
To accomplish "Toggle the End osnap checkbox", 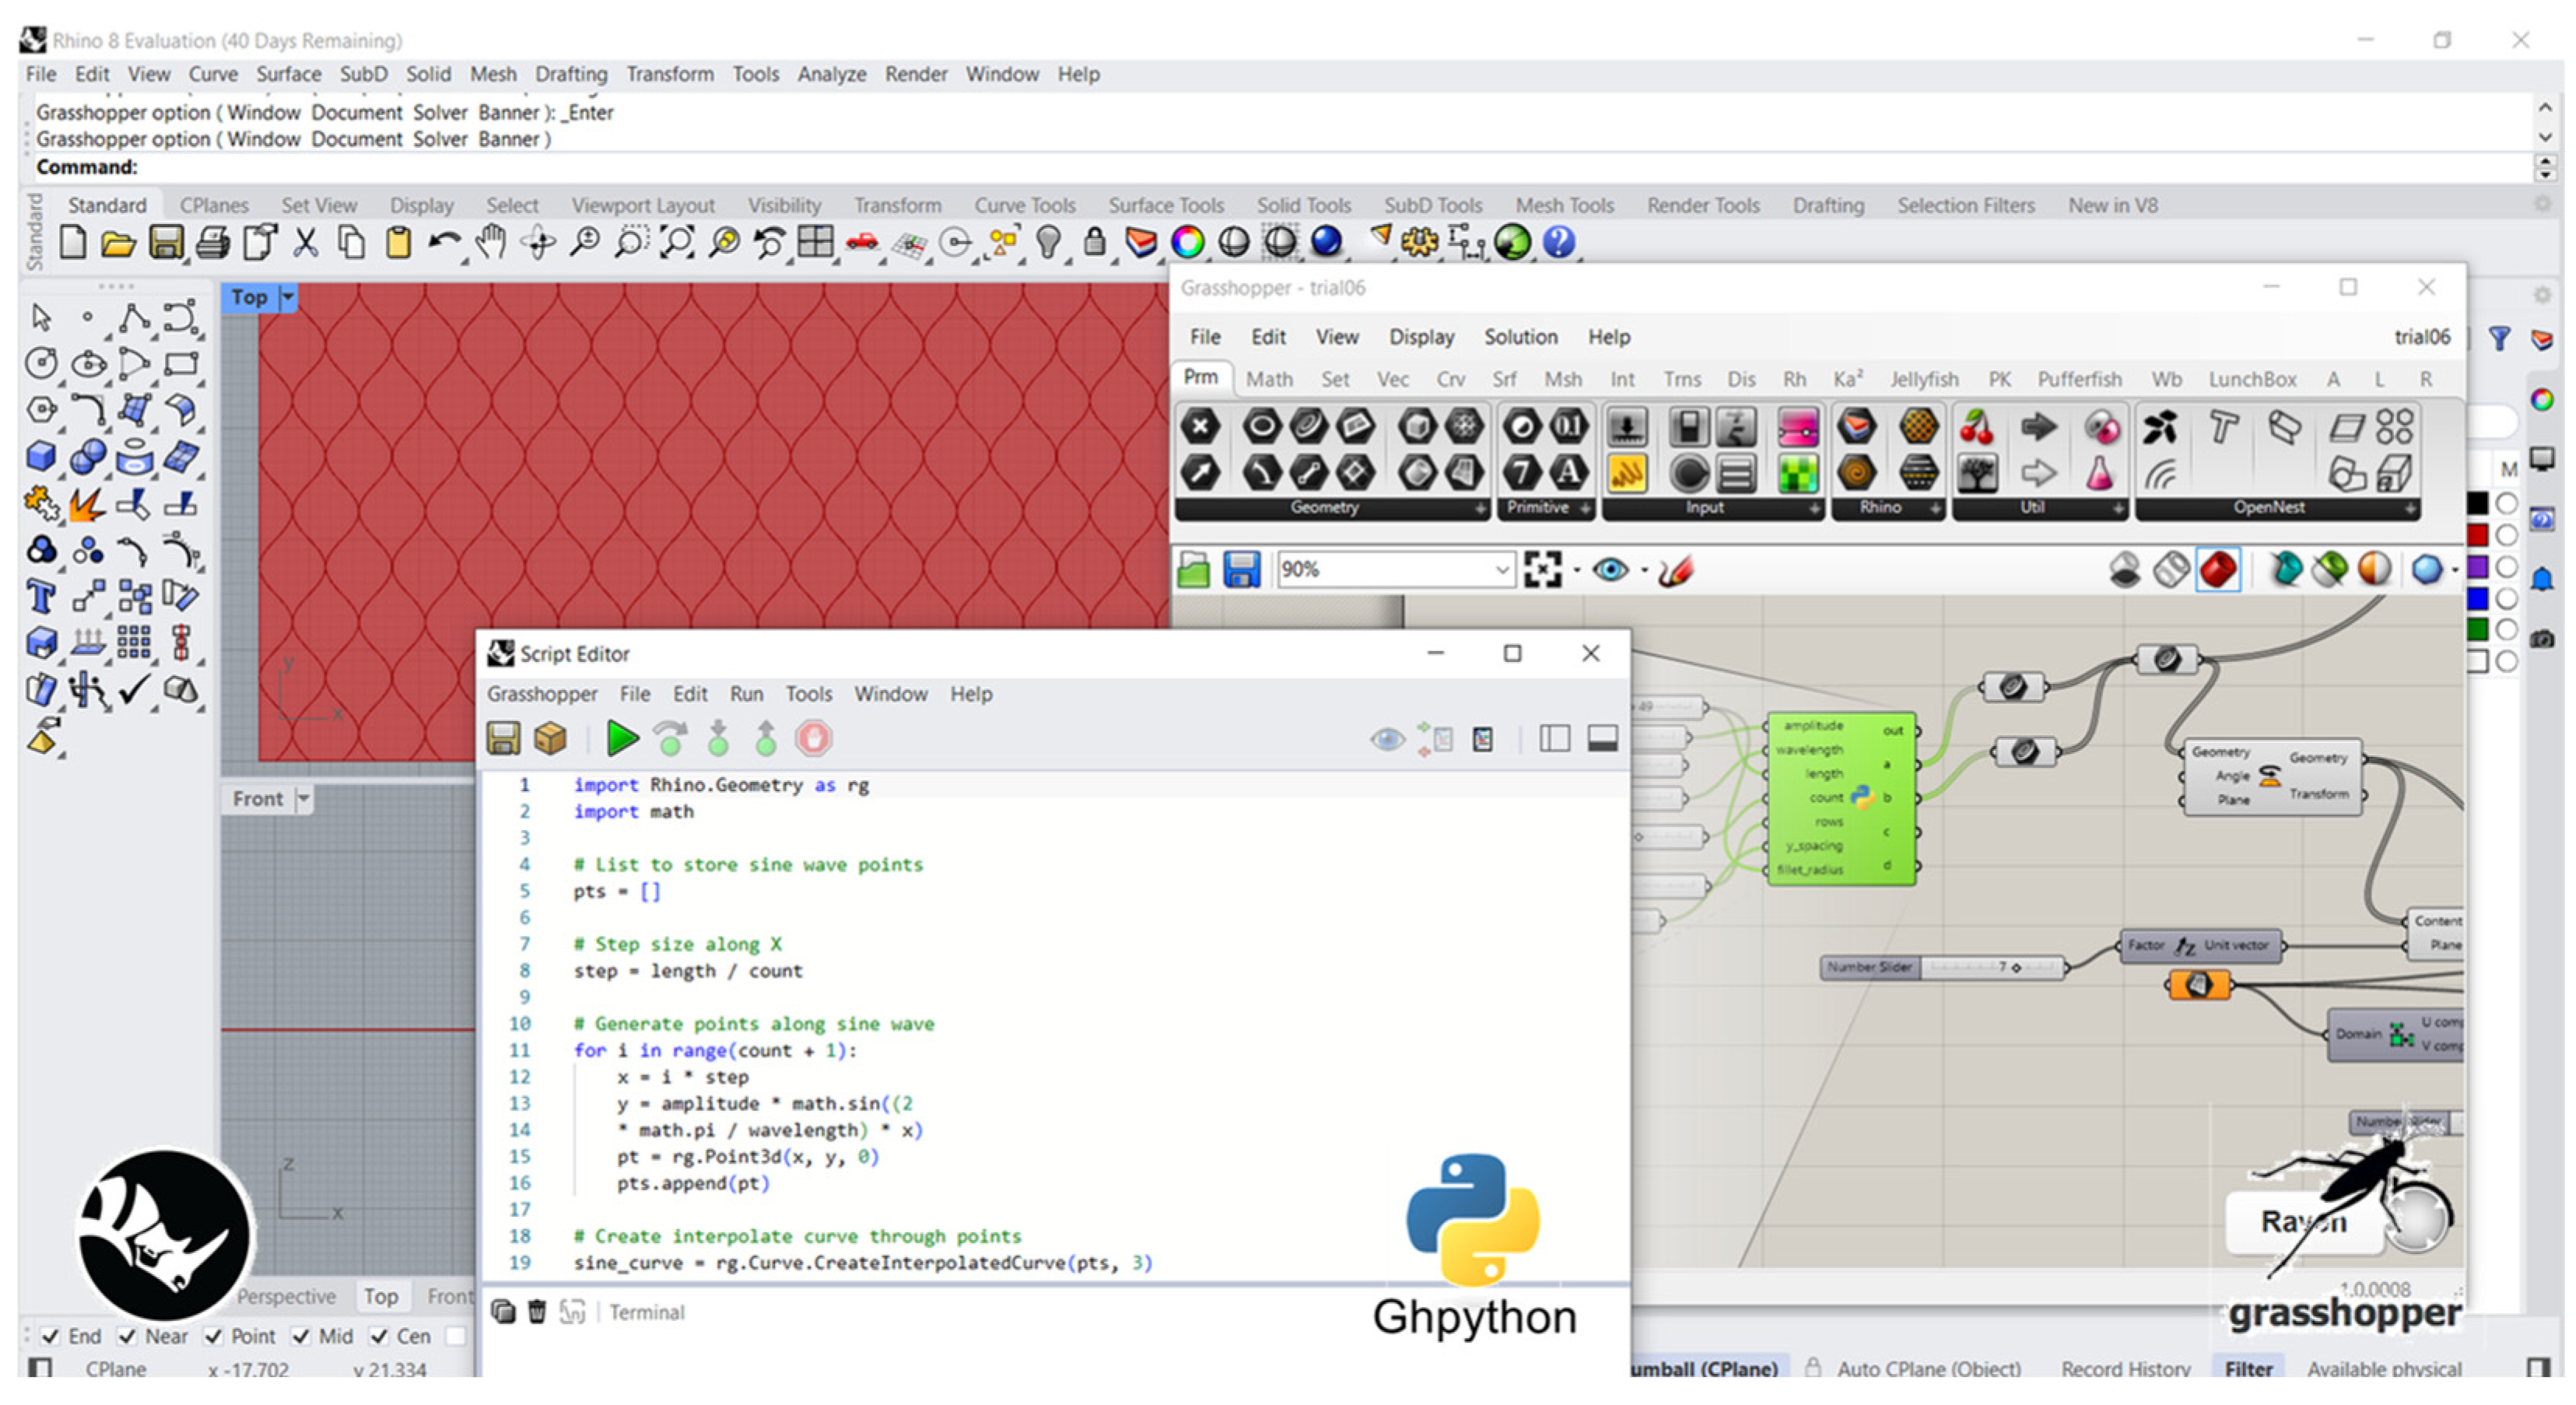I will [x=49, y=1336].
